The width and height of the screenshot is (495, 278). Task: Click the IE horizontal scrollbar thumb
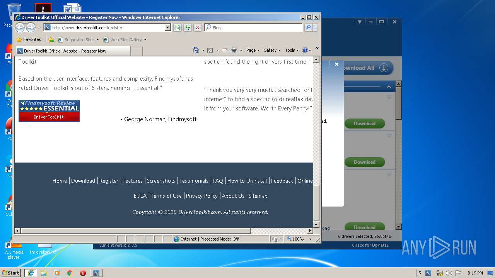[136, 231]
